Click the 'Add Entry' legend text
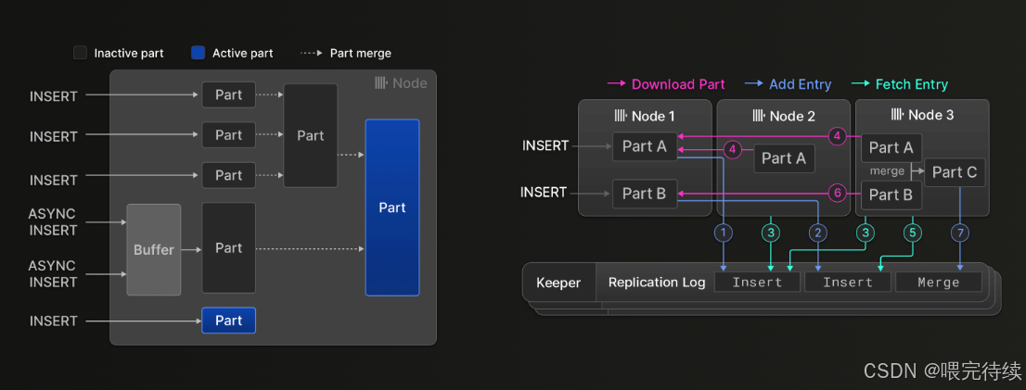 [x=801, y=84]
